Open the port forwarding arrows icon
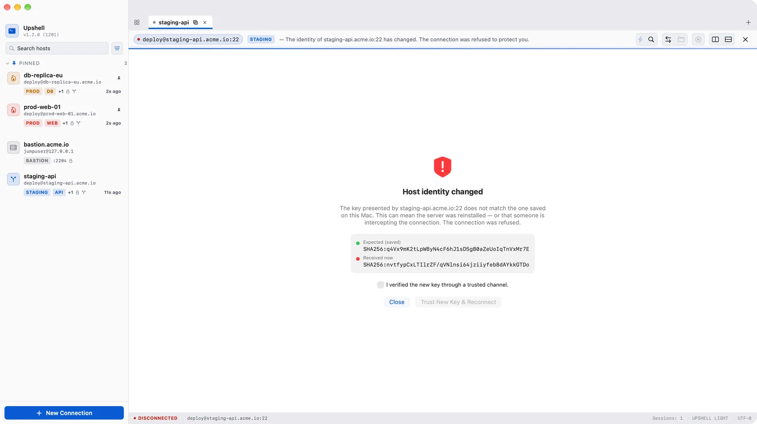This screenshot has width=757, height=424. tap(668, 40)
